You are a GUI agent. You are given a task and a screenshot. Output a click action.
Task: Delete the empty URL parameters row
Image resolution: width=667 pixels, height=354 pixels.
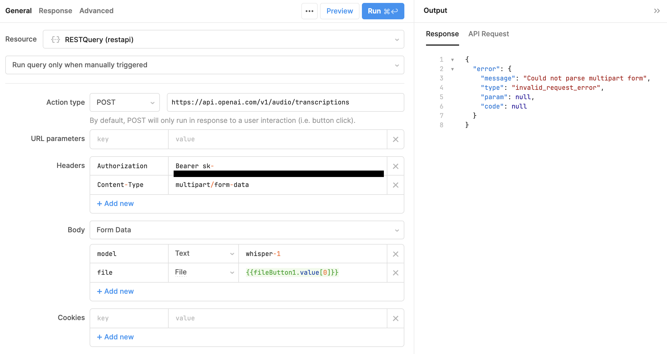[x=396, y=139]
